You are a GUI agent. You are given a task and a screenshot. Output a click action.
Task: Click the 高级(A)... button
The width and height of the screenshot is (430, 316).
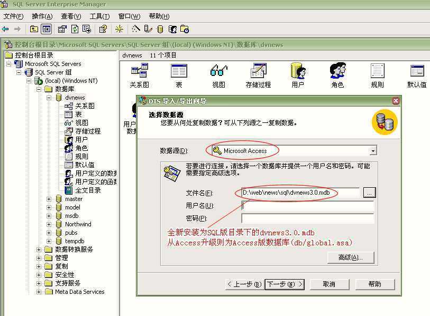click(x=351, y=257)
